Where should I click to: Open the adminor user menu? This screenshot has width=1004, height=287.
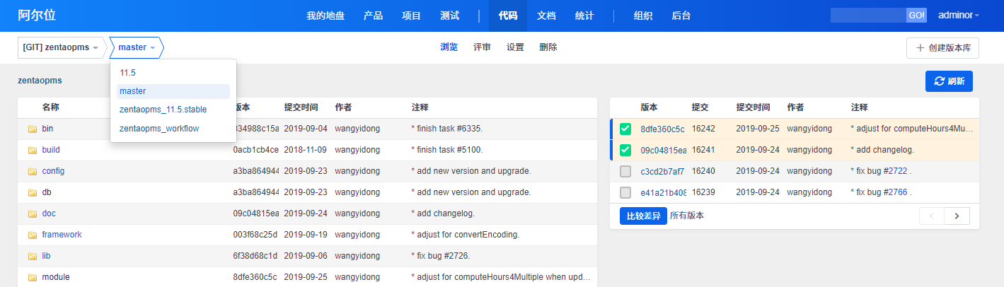[x=958, y=16]
